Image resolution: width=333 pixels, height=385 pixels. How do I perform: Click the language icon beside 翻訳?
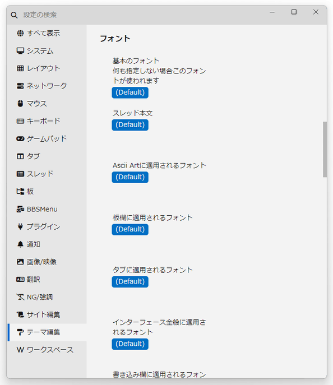click(20, 280)
